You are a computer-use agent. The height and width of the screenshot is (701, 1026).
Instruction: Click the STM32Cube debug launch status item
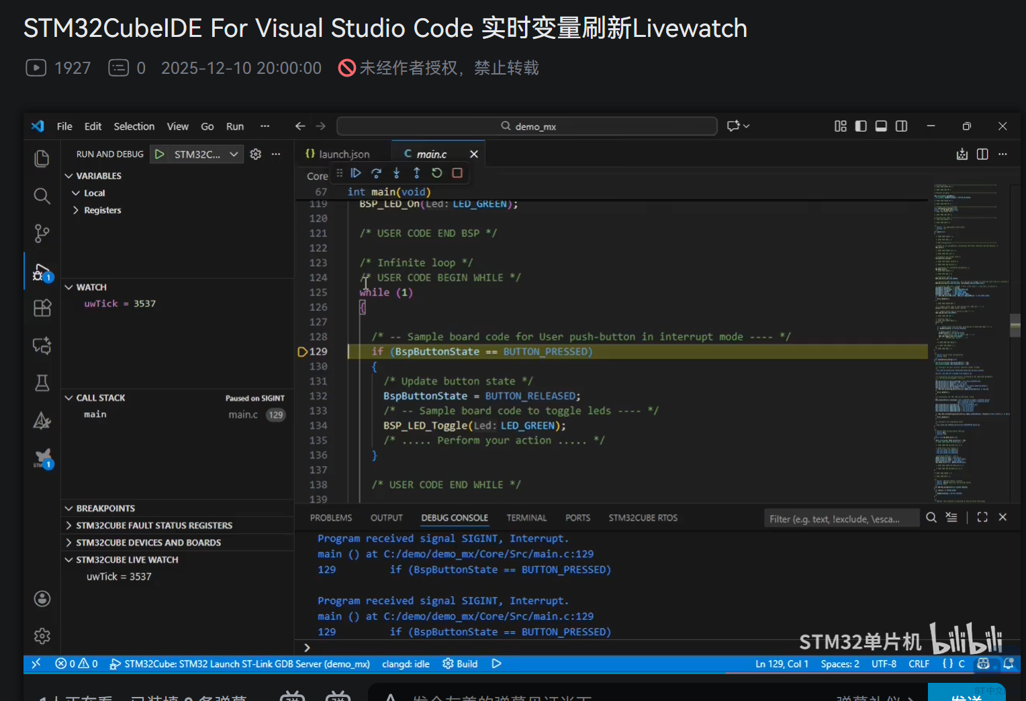[x=240, y=664]
